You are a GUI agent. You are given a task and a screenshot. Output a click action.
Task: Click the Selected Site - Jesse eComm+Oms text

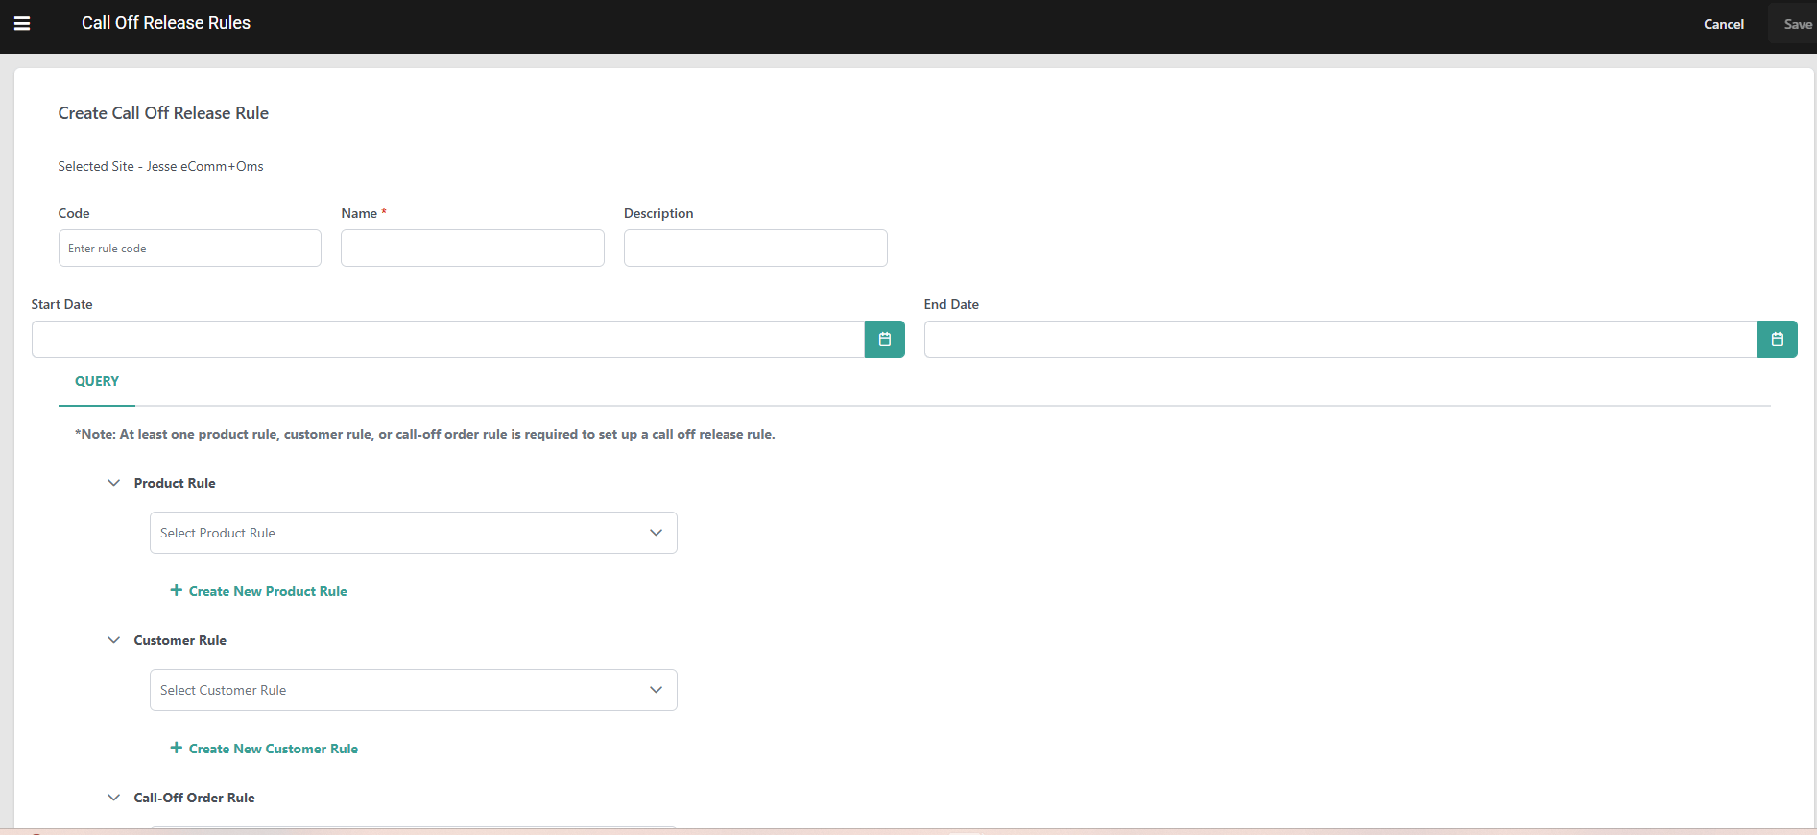160,166
